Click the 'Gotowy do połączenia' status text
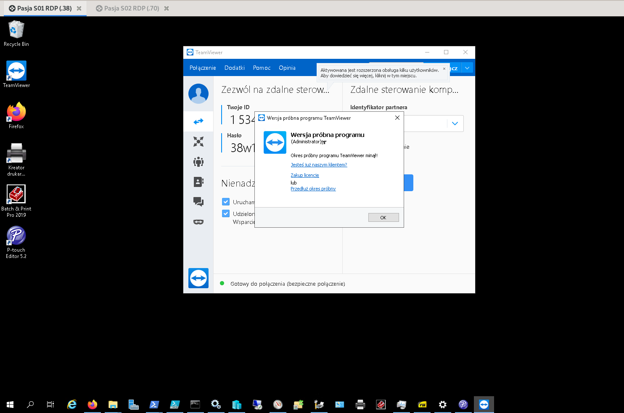The height and width of the screenshot is (413, 624). pyautogui.click(x=288, y=284)
